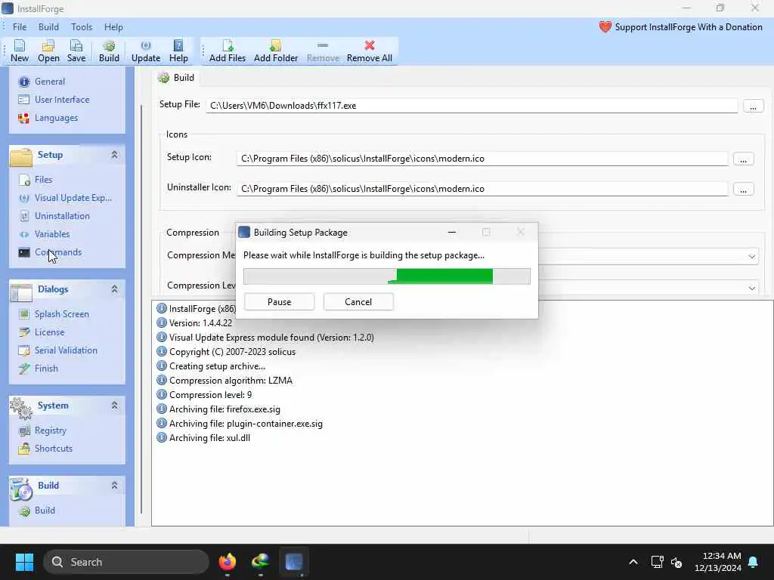Screen dimensions: 774x580
Task: Open the Build menu
Action: 48,27
